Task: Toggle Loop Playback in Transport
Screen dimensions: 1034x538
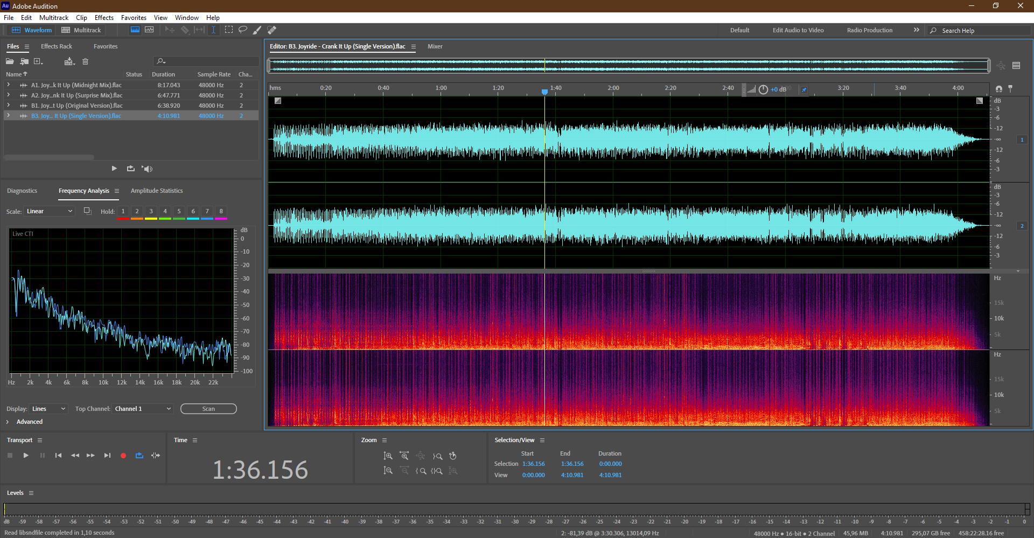Action: (139, 456)
